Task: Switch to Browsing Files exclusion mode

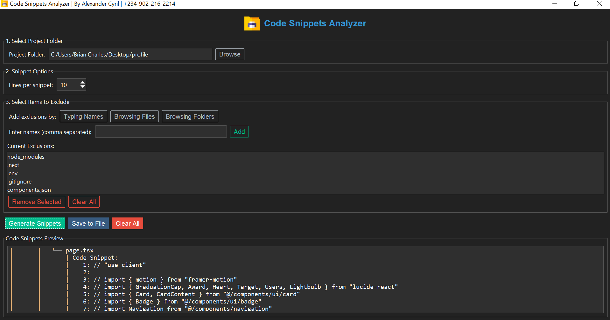Action: pyautogui.click(x=134, y=117)
